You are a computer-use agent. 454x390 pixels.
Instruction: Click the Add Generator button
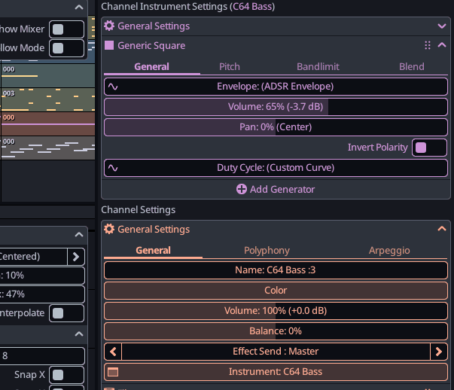pos(276,189)
